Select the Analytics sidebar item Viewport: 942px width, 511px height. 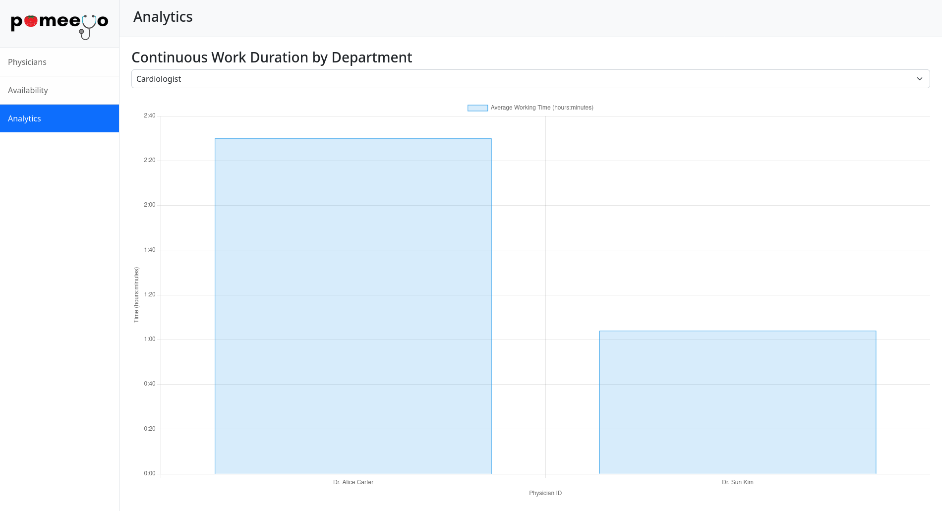click(59, 118)
